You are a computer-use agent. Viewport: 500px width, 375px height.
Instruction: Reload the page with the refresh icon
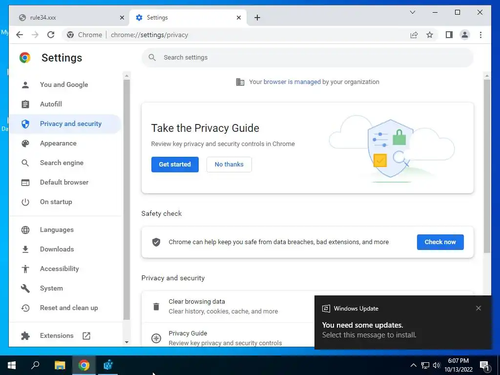point(51,35)
